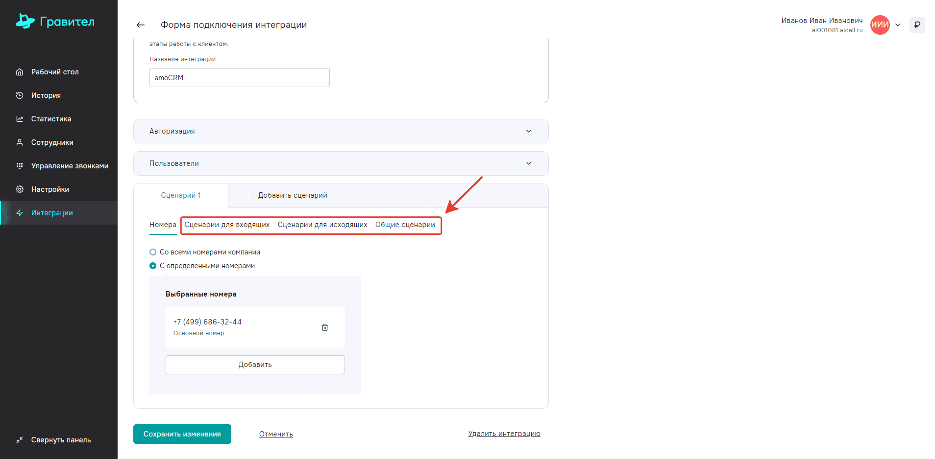Click the Удалить интеграцию link
The image size is (935, 459).
click(504, 434)
